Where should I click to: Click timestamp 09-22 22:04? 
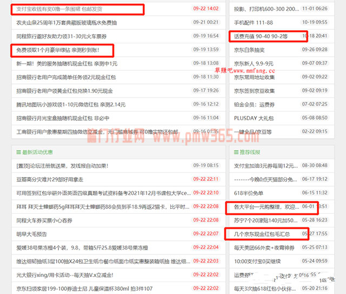point(206,247)
